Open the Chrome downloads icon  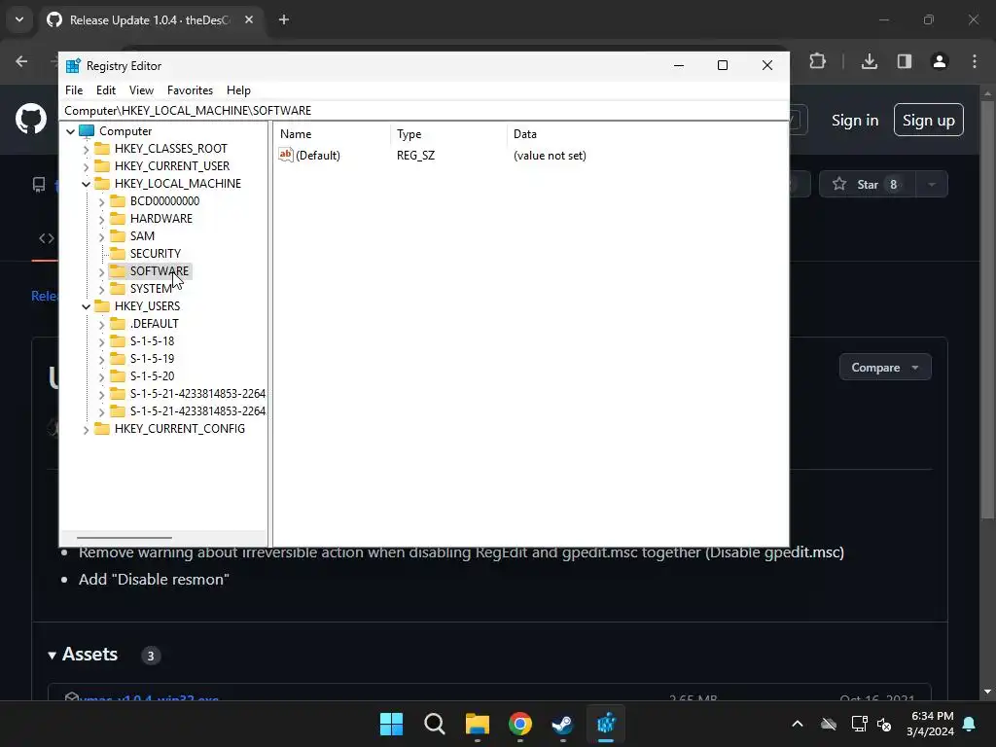[x=869, y=61]
